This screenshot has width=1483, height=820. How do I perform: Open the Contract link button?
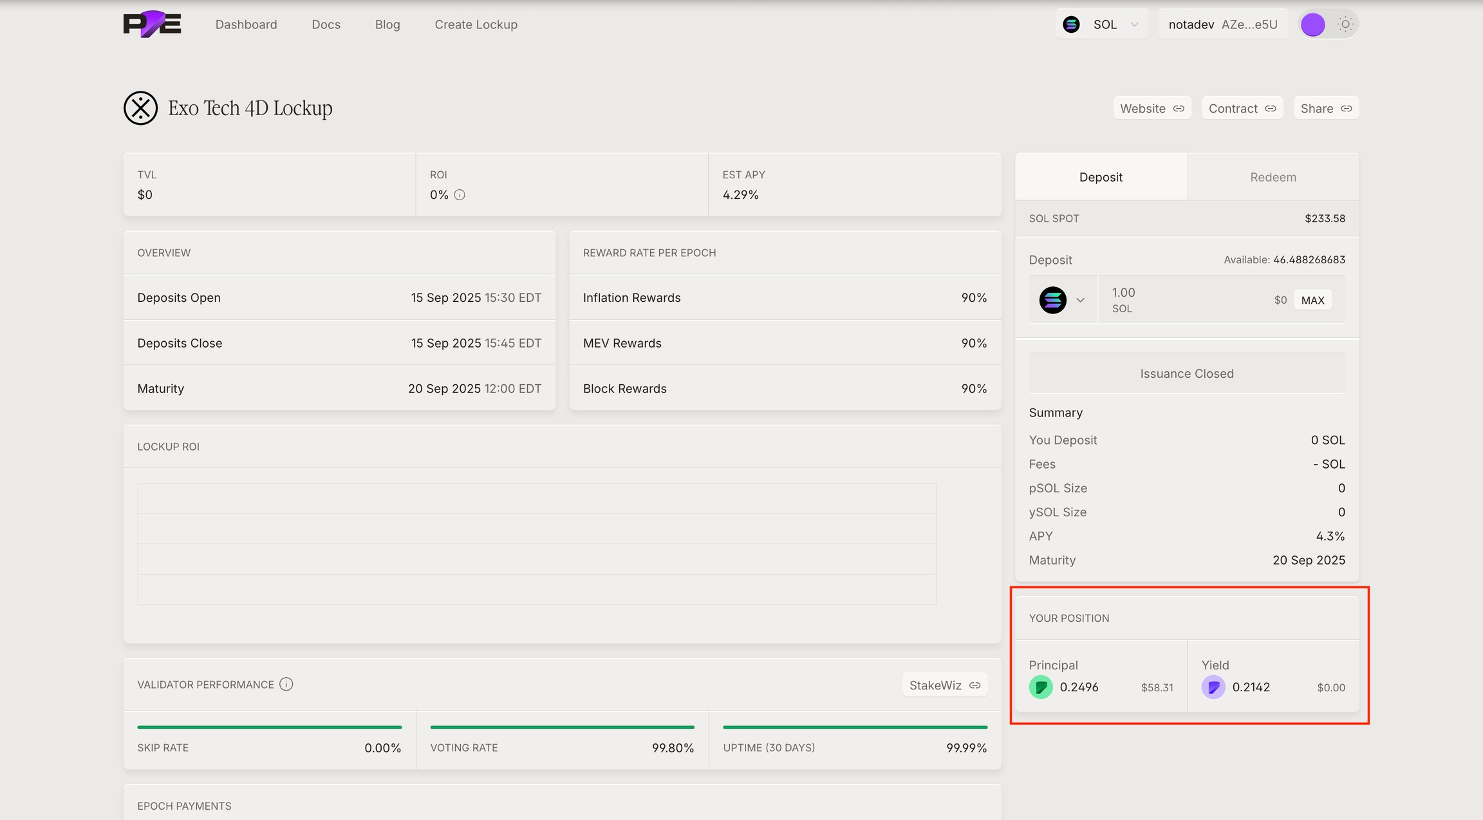point(1242,108)
